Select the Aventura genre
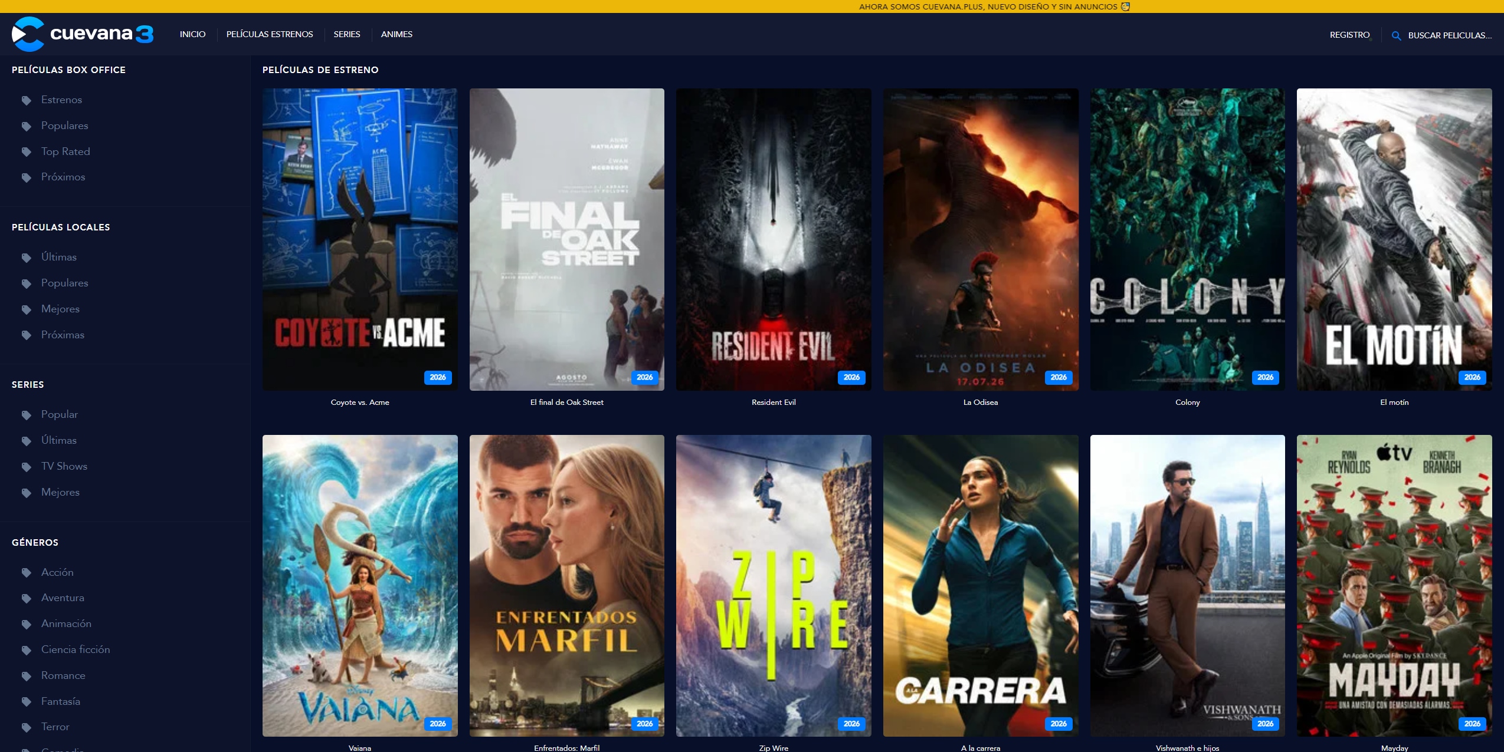The width and height of the screenshot is (1504, 752). point(63,598)
